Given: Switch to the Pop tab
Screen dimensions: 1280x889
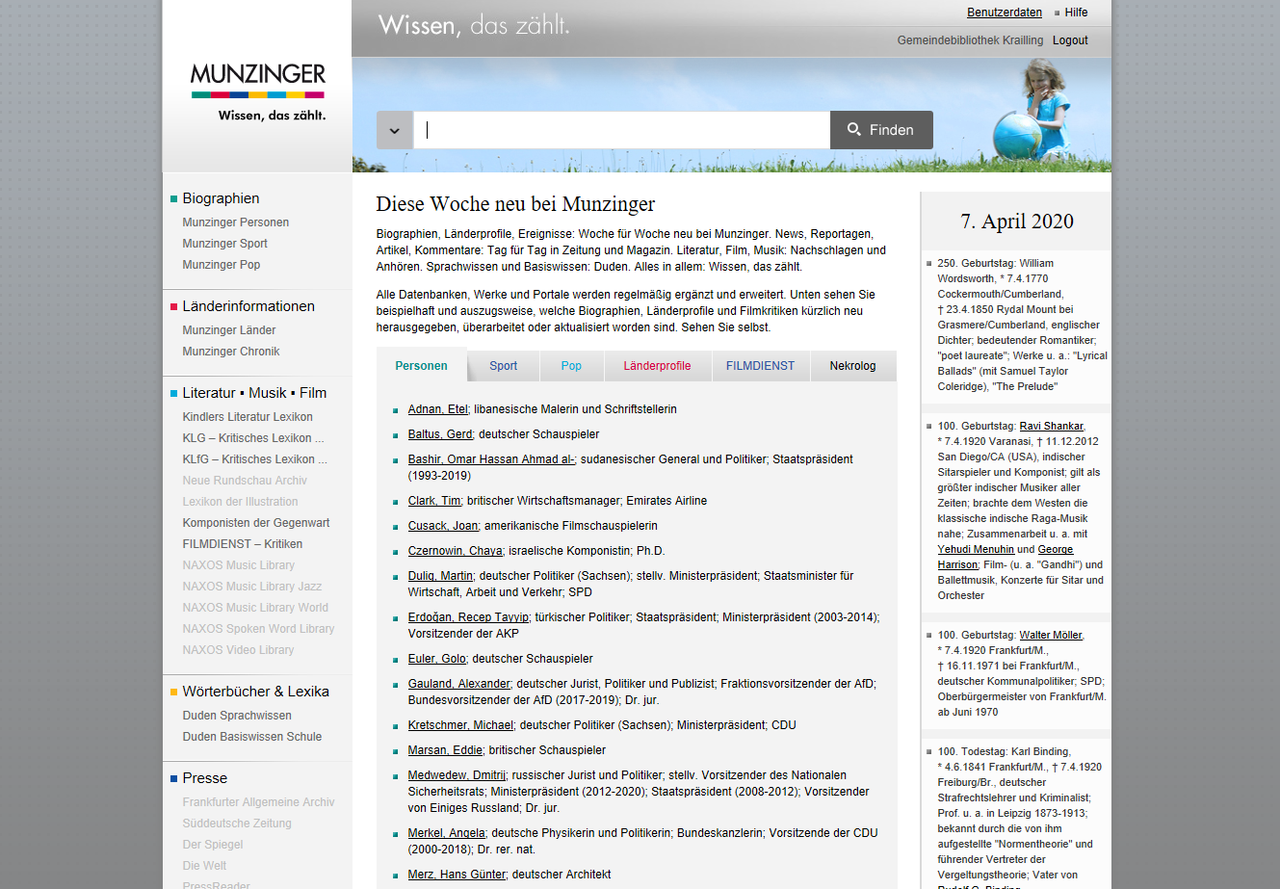Looking at the screenshot, I should [x=571, y=366].
